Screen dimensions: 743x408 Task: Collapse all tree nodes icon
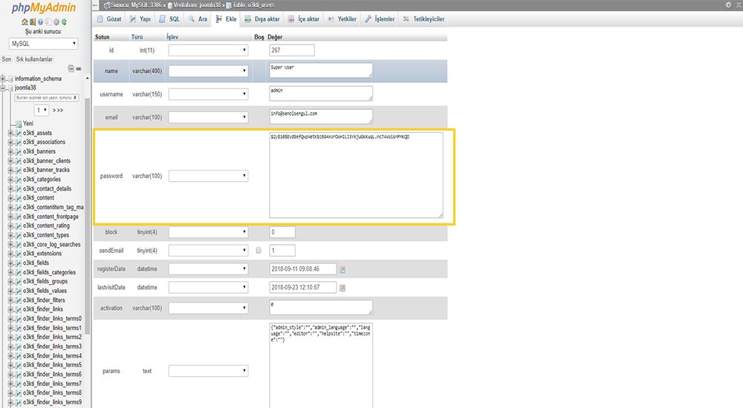click(72, 68)
